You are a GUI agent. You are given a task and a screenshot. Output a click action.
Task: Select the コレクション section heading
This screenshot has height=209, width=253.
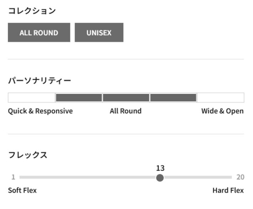[32, 11]
